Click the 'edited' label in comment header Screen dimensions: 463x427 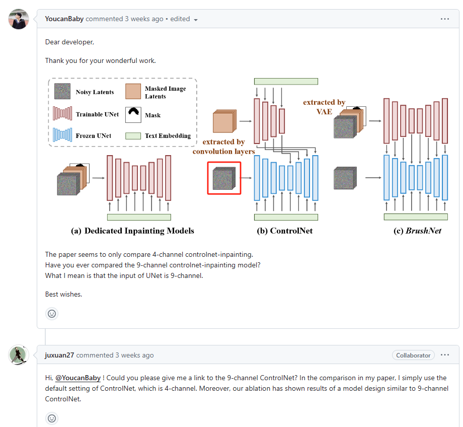[x=180, y=19]
